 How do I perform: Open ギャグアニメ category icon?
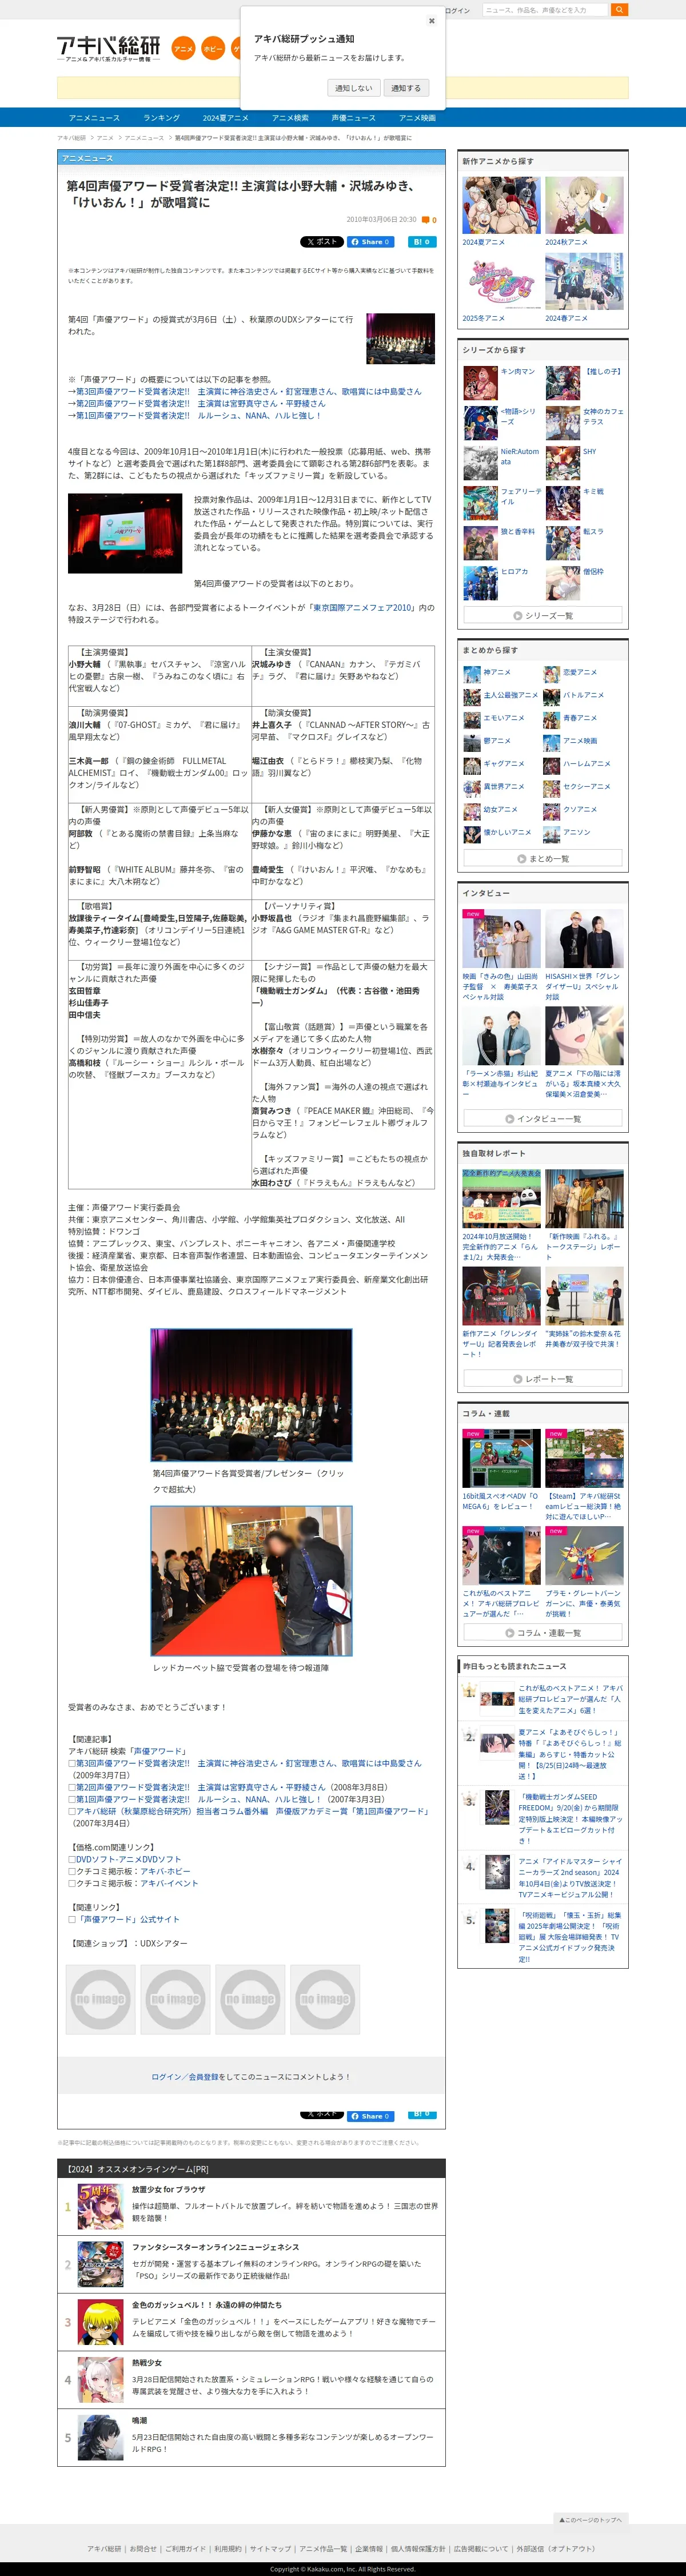[x=472, y=766]
